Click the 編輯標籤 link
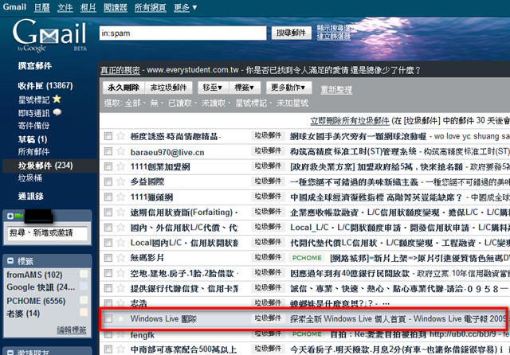510x355 pixels. pos(72,330)
